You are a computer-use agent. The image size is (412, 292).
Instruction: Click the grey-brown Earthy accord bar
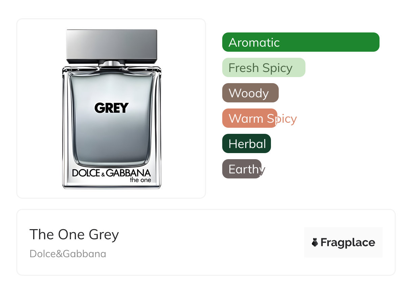click(242, 169)
